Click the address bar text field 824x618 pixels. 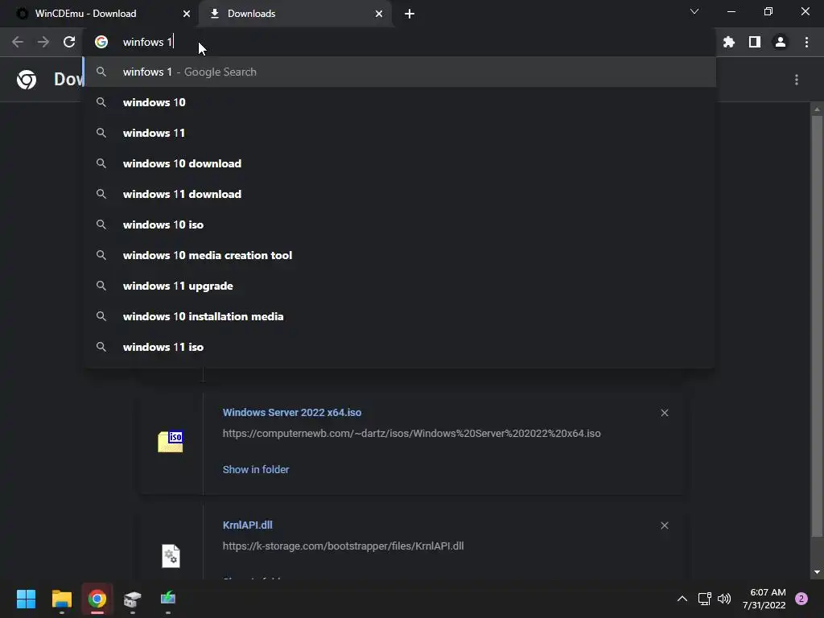point(399,42)
